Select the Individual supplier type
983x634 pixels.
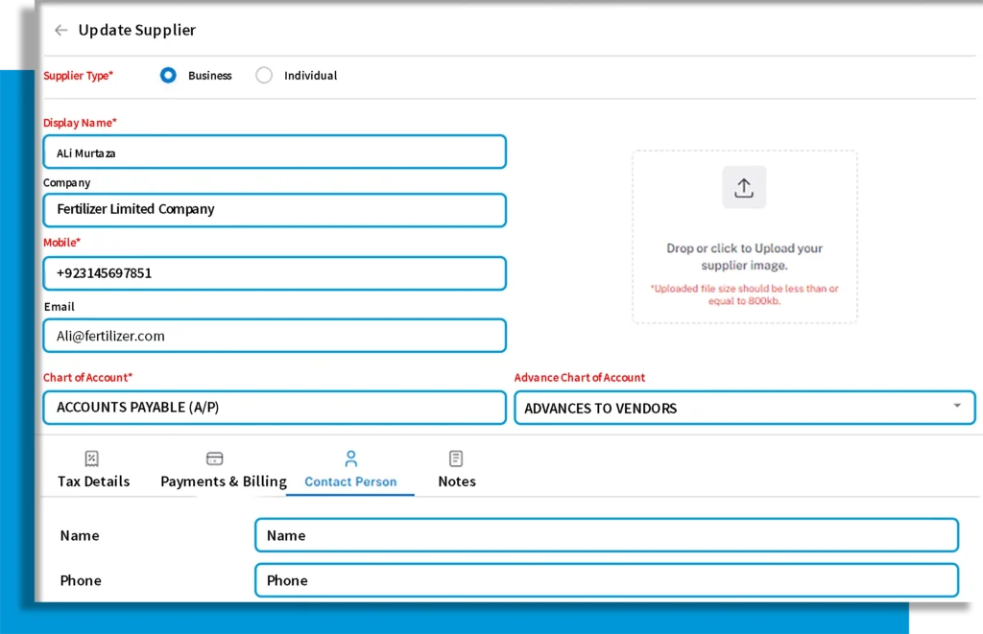coord(264,75)
